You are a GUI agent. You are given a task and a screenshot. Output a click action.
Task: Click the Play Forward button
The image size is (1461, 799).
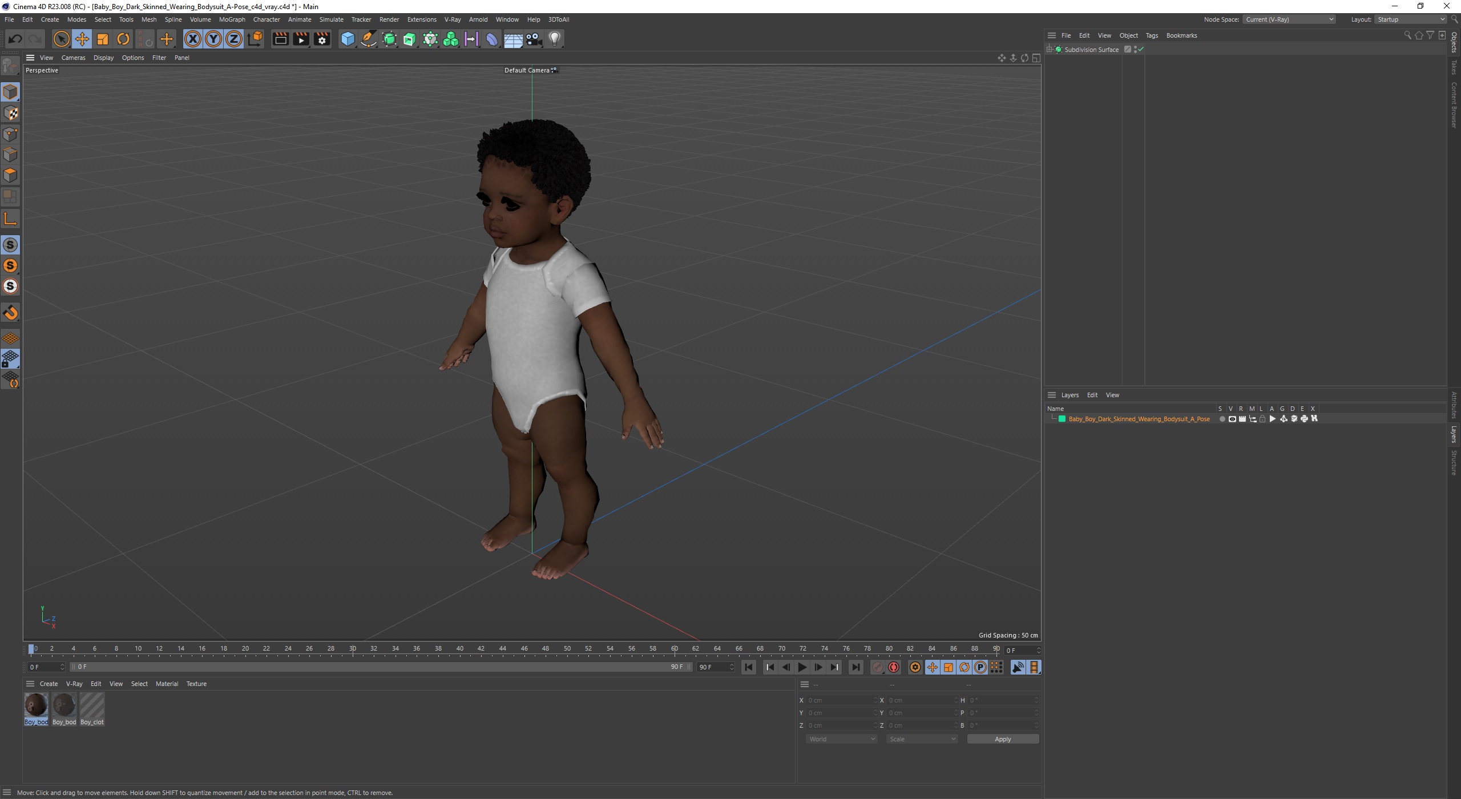pos(803,667)
